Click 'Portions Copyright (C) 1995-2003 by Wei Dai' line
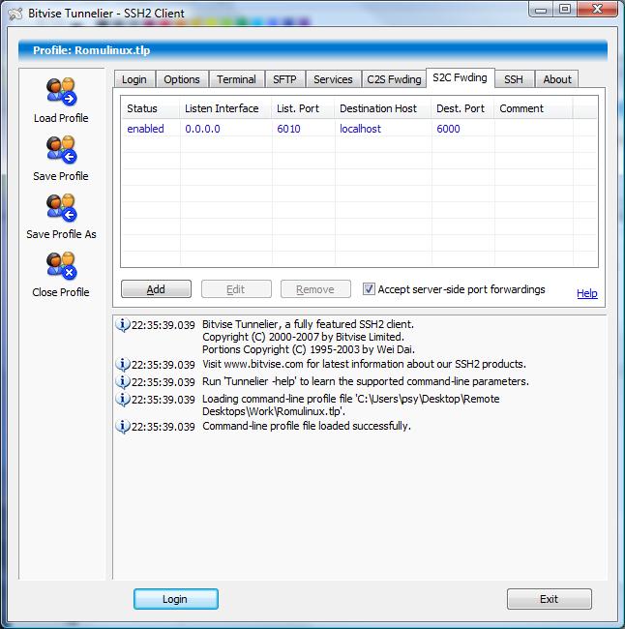 (x=309, y=349)
